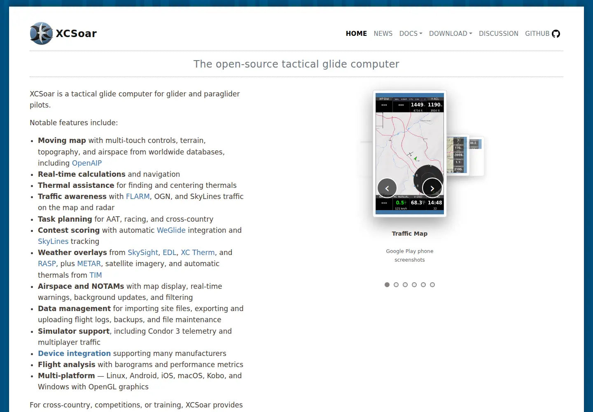Expand the DOWNLOAD dropdown menu

point(451,33)
